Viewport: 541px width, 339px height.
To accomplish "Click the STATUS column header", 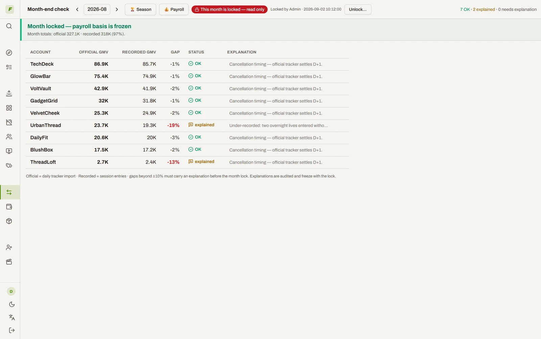I will click(196, 52).
